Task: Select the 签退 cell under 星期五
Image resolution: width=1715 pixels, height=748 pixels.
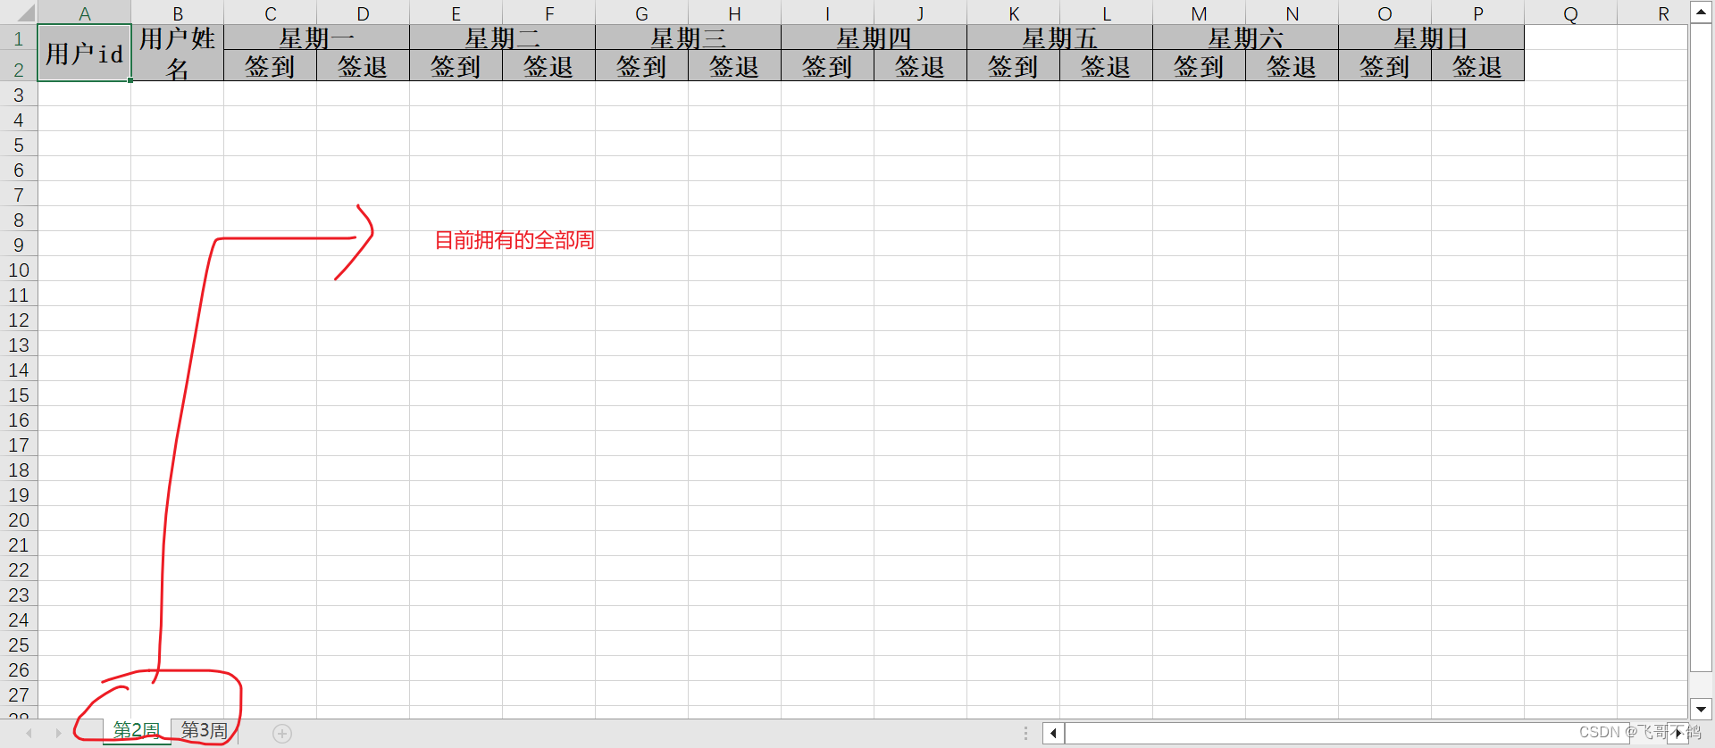Action: (x=1107, y=66)
